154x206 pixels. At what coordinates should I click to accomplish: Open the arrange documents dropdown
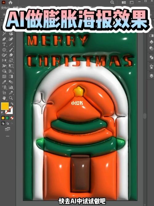[x=124, y=2]
